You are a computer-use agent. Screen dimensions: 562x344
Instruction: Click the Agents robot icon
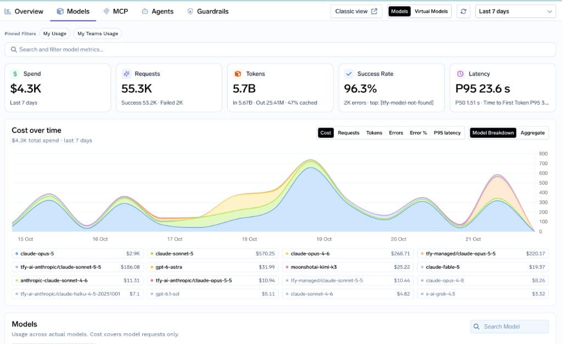pos(145,12)
